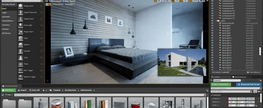Select the Empty Character icon
The image size is (263, 108).
21,12
